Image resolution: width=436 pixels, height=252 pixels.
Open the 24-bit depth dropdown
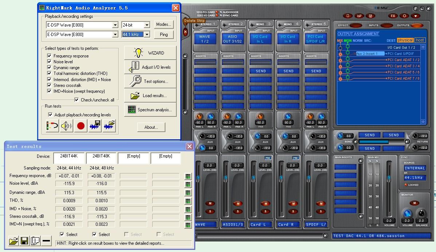(x=147, y=25)
